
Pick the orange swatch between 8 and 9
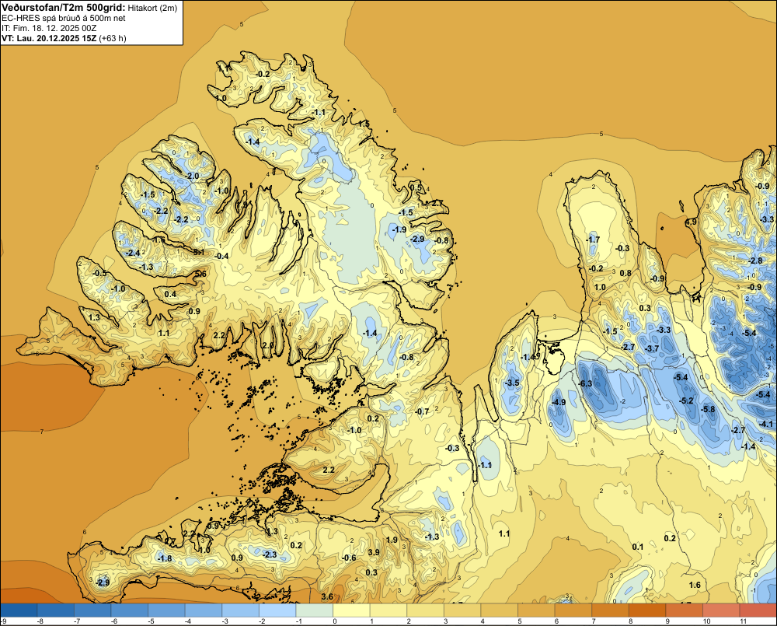point(647,610)
